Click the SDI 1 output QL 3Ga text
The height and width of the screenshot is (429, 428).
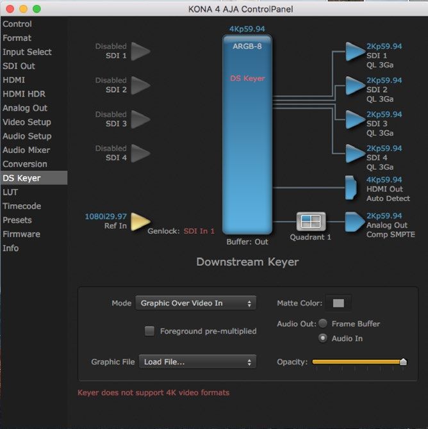pos(380,65)
